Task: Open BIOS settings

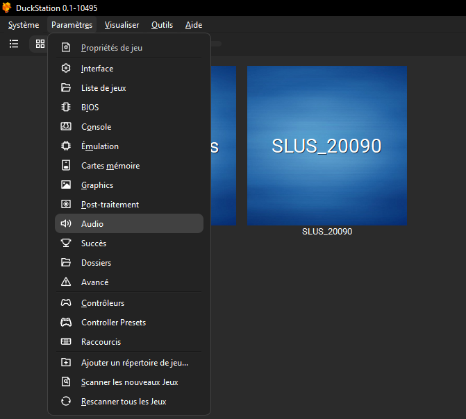Action: (x=129, y=107)
